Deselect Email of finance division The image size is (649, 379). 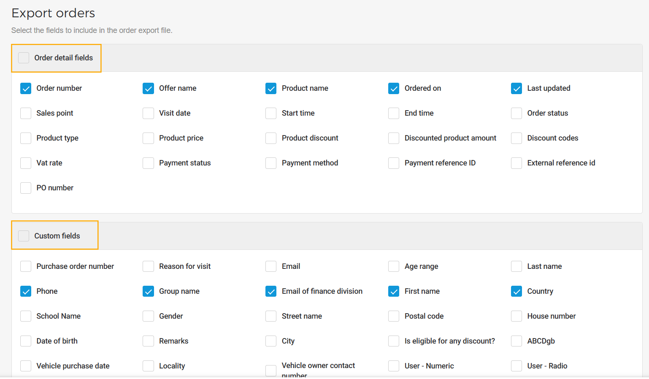point(271,291)
